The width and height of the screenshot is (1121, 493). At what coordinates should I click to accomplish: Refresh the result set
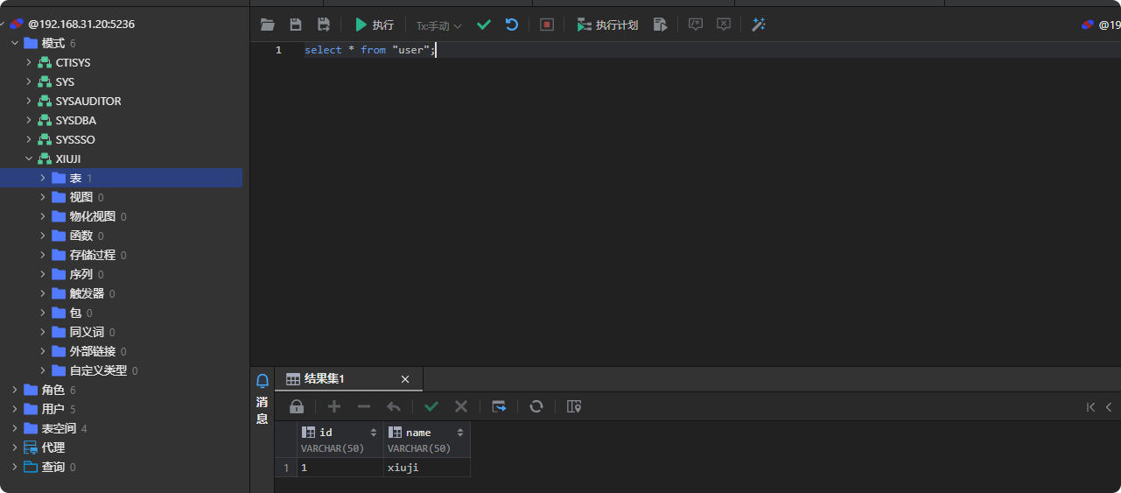click(536, 406)
